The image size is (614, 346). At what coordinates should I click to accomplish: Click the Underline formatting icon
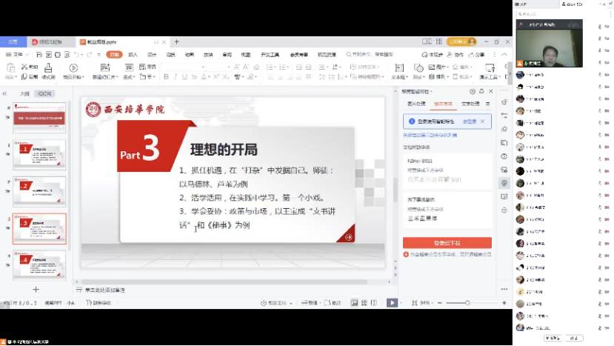185,76
